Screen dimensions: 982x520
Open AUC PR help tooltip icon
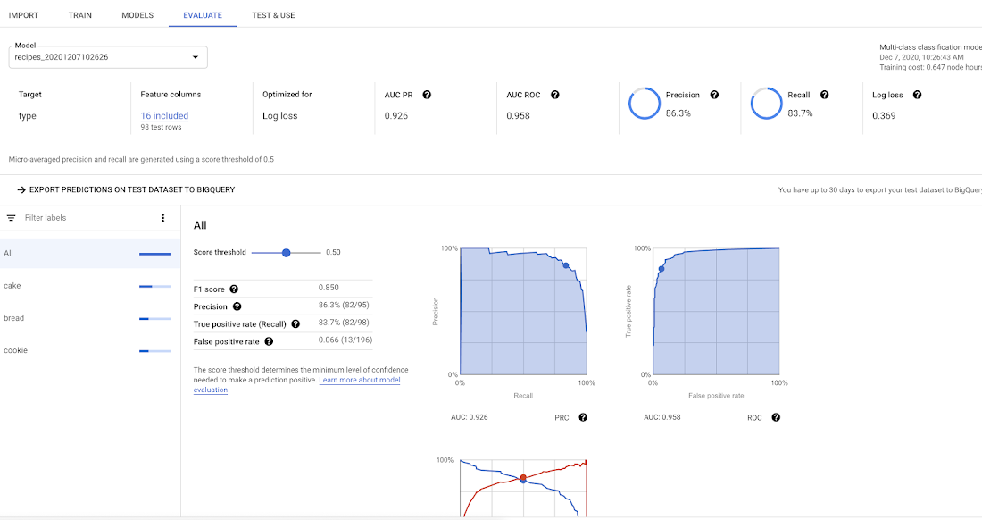pos(427,95)
